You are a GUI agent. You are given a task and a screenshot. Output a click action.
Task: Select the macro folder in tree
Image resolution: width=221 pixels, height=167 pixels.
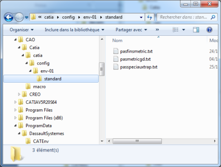39,87
